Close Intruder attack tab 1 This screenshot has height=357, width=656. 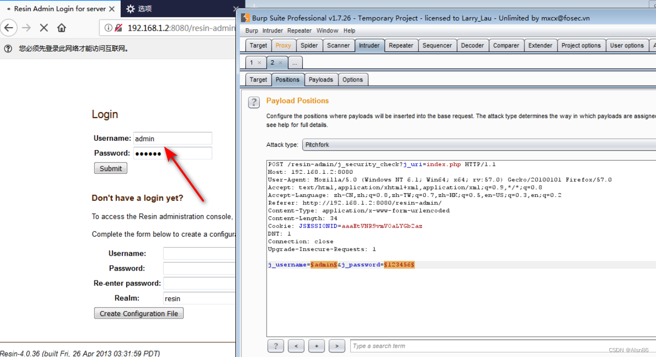(x=259, y=63)
